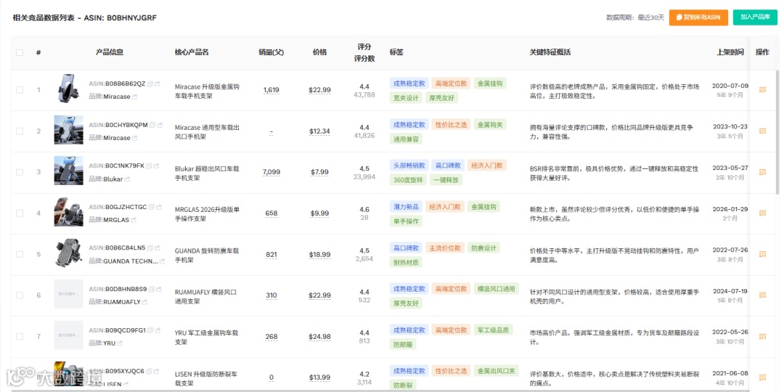784x392 pixels.
Task: Sort by 价格 column header
Action: point(319,52)
